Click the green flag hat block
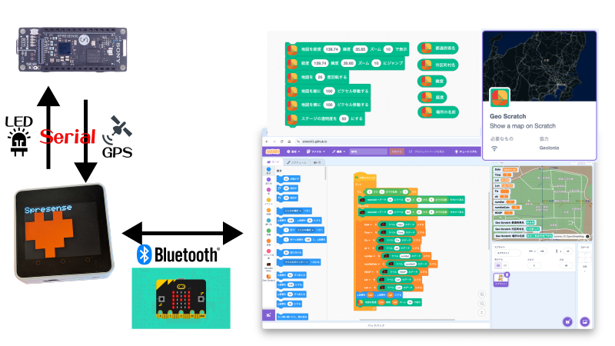Screen dimensions: 615x346 364,178
